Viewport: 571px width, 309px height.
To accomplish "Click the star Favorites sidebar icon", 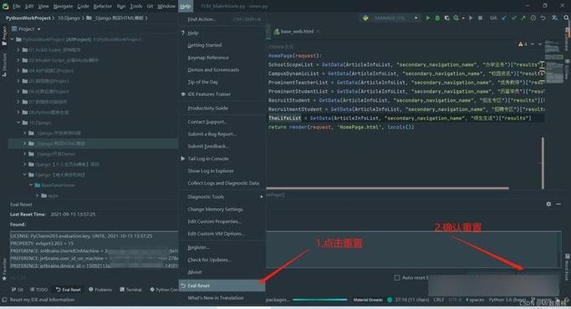I will [x=4, y=278].
